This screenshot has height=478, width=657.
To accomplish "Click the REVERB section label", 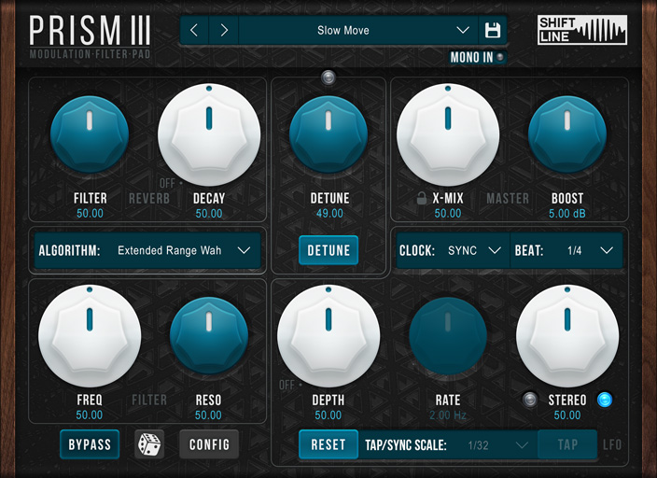I will [x=149, y=198].
